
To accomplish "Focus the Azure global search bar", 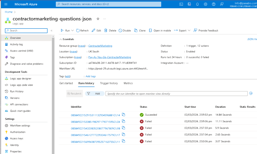I will pyautogui.click(x=108, y=4).
